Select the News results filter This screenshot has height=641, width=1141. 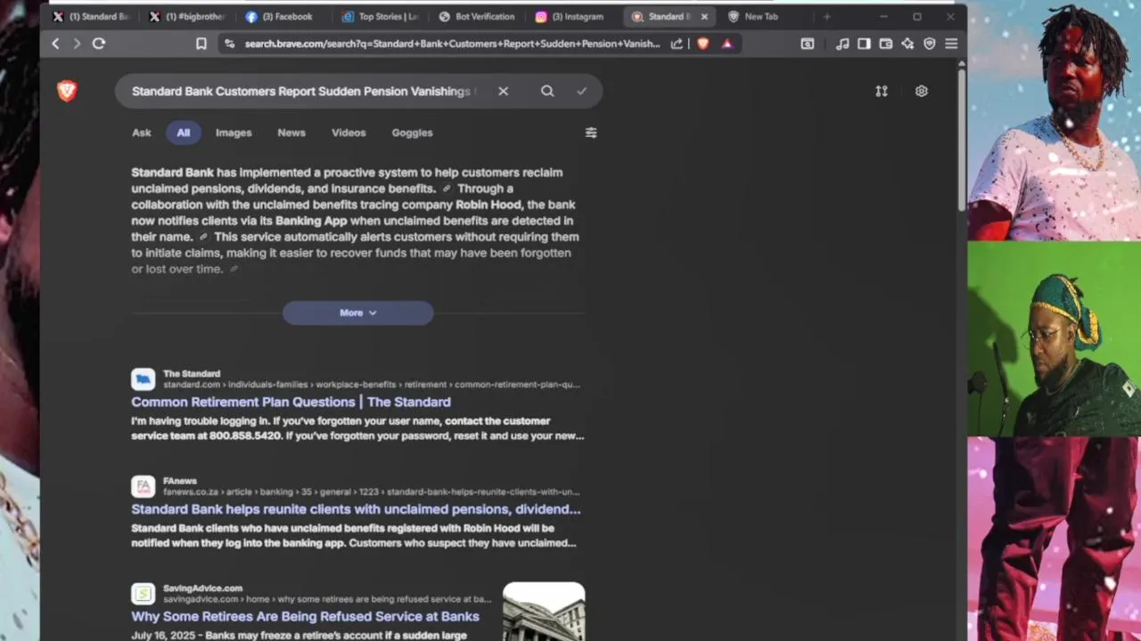tap(291, 133)
